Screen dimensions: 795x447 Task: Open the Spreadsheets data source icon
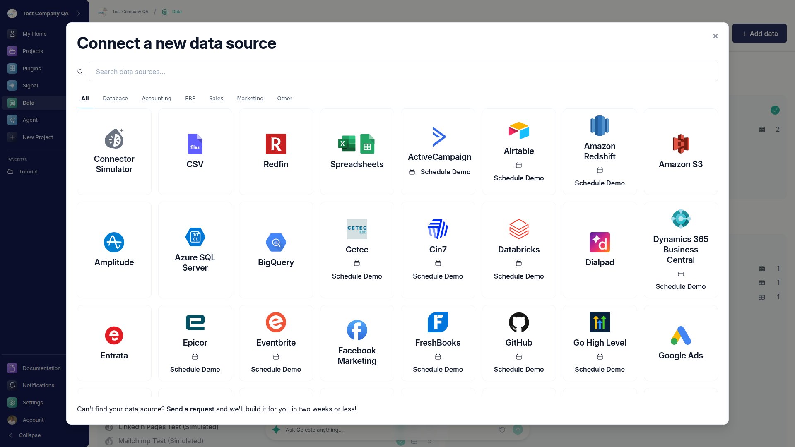coord(357,144)
